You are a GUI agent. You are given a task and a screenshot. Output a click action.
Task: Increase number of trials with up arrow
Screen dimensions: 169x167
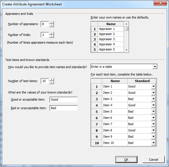pyautogui.click(x=51, y=33)
